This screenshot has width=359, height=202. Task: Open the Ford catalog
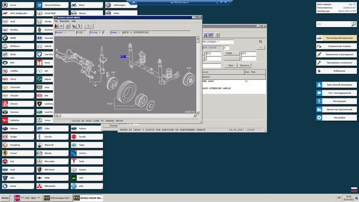pyautogui.click(x=18, y=169)
